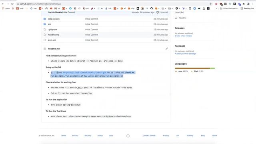256x144 pixels.
Task: Open the Training footer link
Action: tap(190, 136)
